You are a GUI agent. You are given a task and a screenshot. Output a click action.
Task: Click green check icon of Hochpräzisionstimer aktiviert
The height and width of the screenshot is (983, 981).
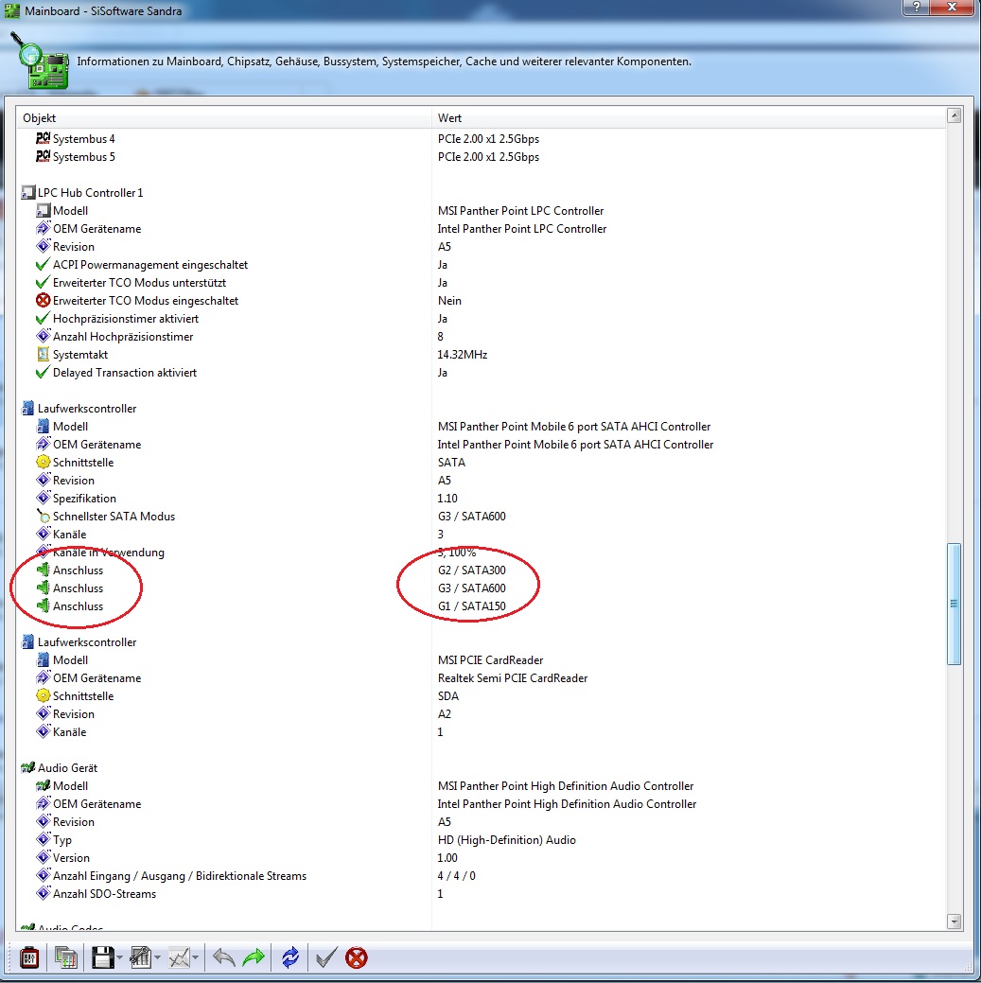(x=43, y=319)
